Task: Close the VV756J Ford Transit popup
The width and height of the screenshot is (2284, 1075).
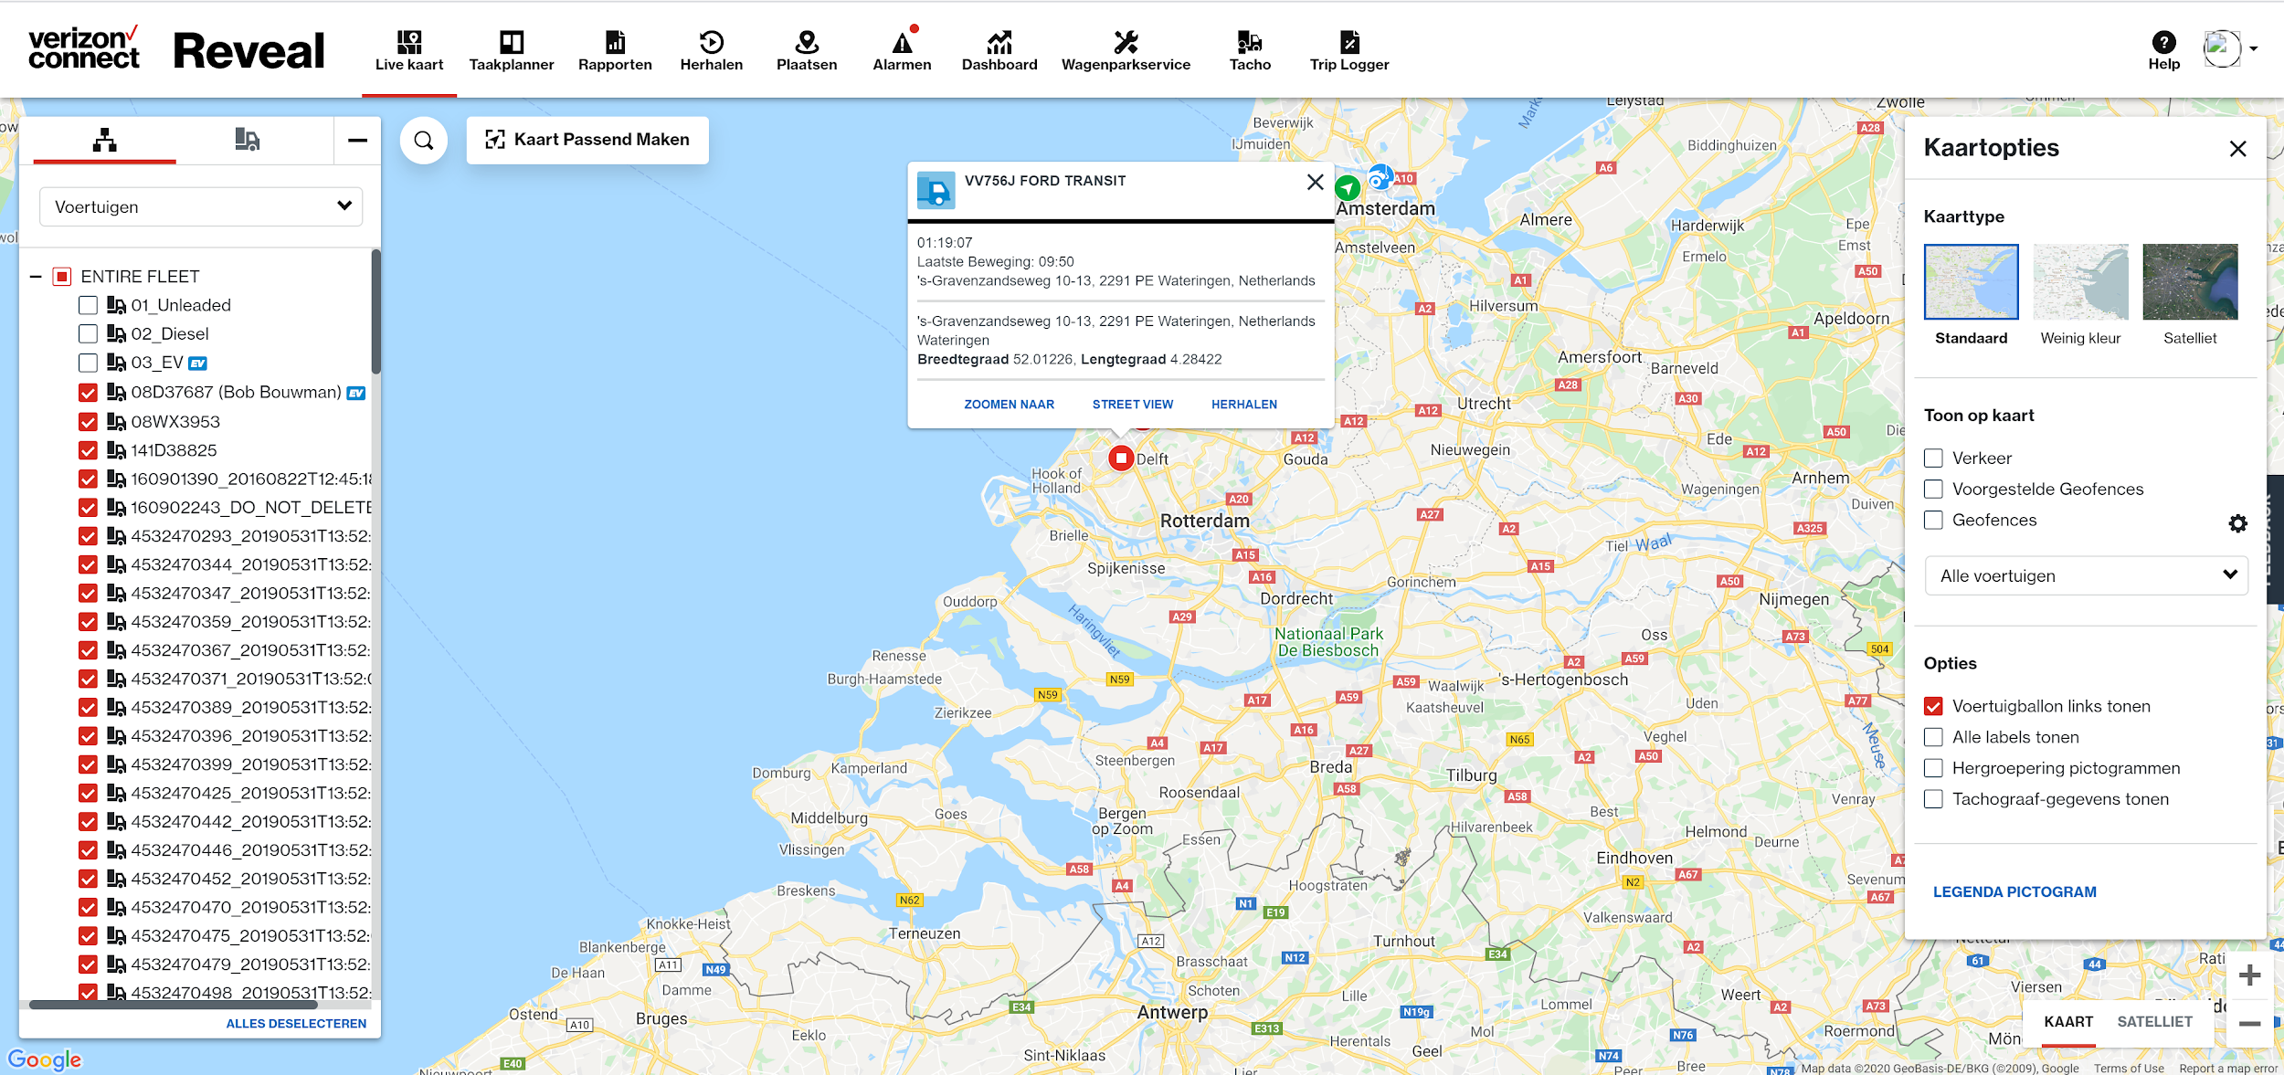Action: pos(1315,182)
